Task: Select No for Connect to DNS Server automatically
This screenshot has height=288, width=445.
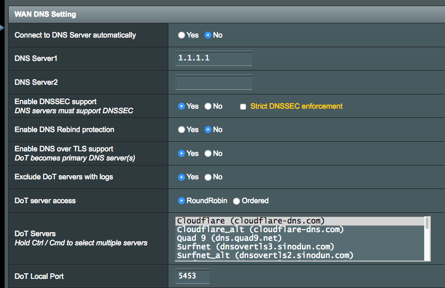Action: (207, 36)
